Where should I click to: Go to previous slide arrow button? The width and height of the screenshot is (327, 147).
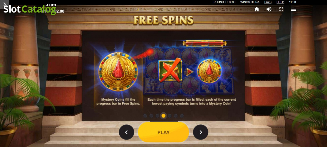pos(126,132)
